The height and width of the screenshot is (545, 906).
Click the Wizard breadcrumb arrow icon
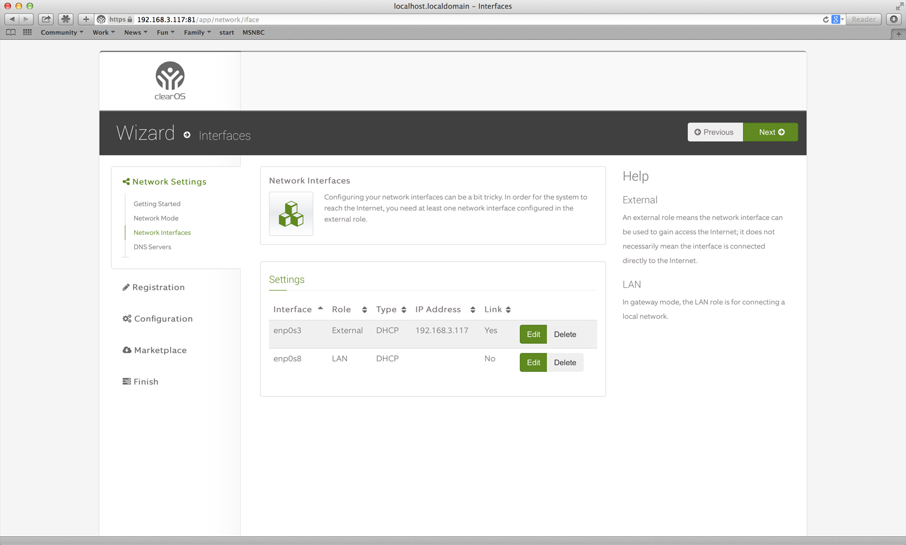[187, 135]
